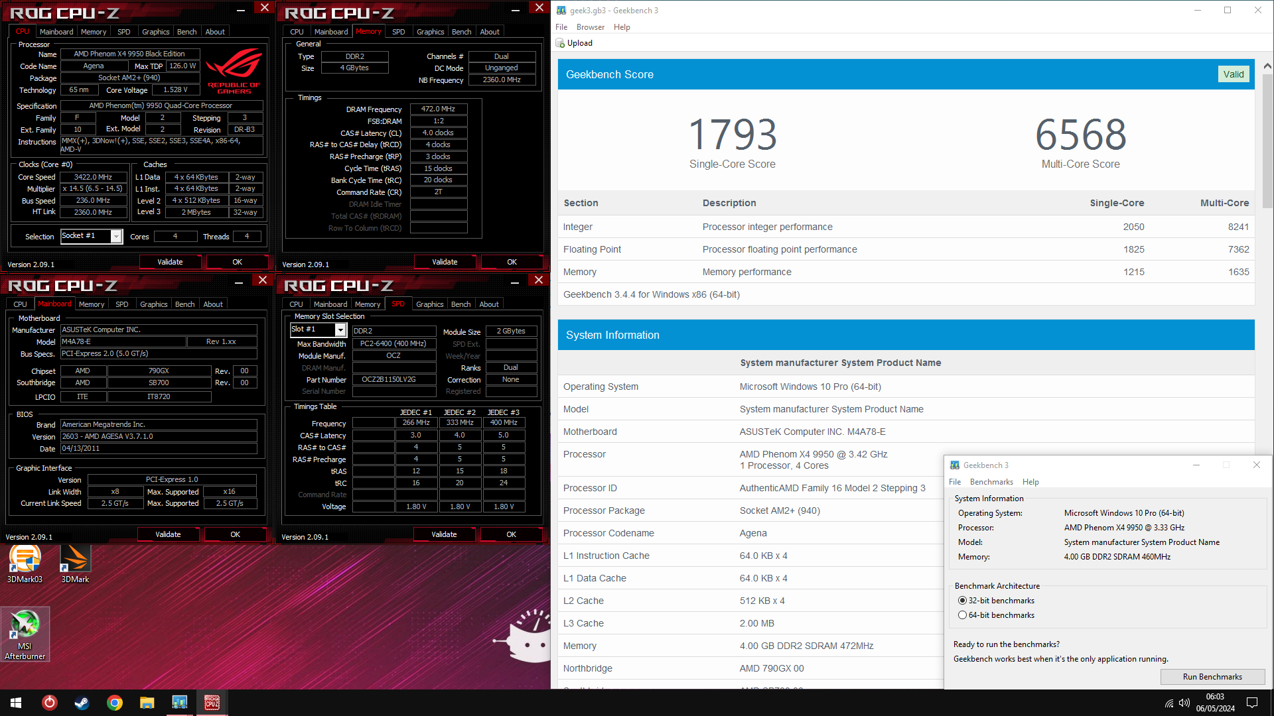Viewport: 1274px width, 716px height.
Task: Open File menu in Geekbench 3 dialog
Action: [955, 482]
